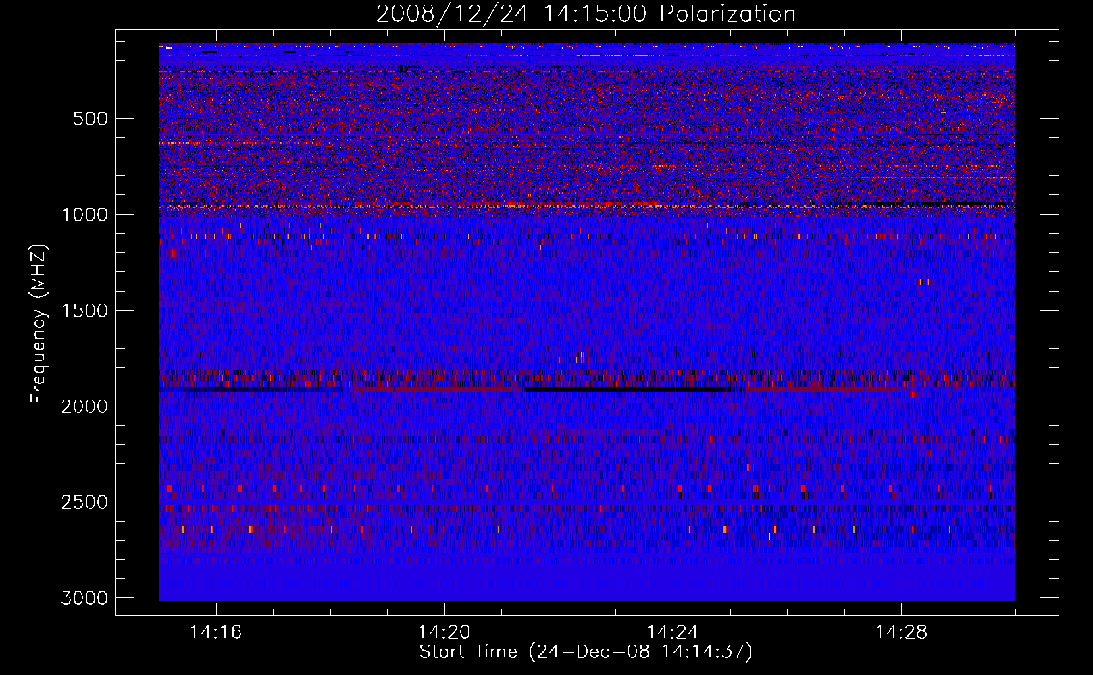Click the 'Start Time (24-Dec-08 14:14:37)' label
Screen dimensions: 1093x675
pos(586,652)
